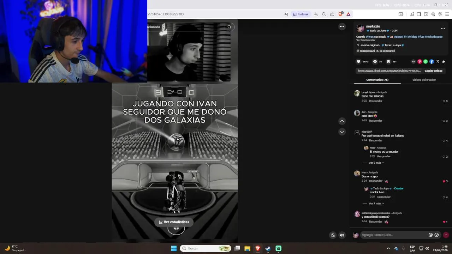Go to previous video with up arrow
Viewport: 452px width, 254px height.
pyautogui.click(x=342, y=121)
